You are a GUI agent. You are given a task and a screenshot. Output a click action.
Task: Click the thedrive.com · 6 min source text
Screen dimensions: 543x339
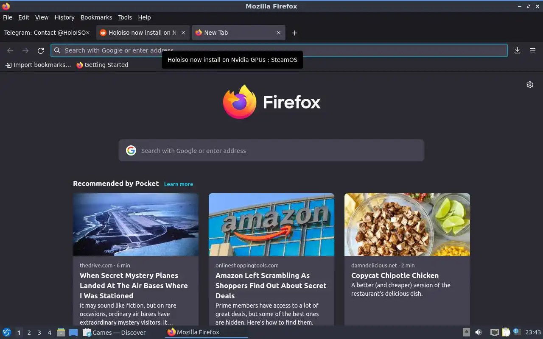click(x=105, y=265)
